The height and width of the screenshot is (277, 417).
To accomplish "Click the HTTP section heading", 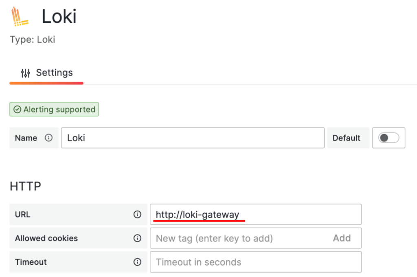I will [x=25, y=186].
